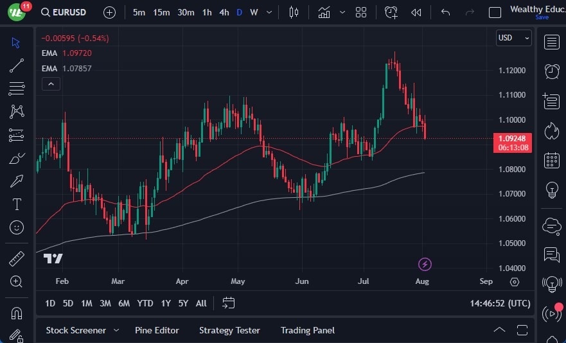
Task: Toggle the fullscreen layout checkbox square
Action: click(x=495, y=12)
